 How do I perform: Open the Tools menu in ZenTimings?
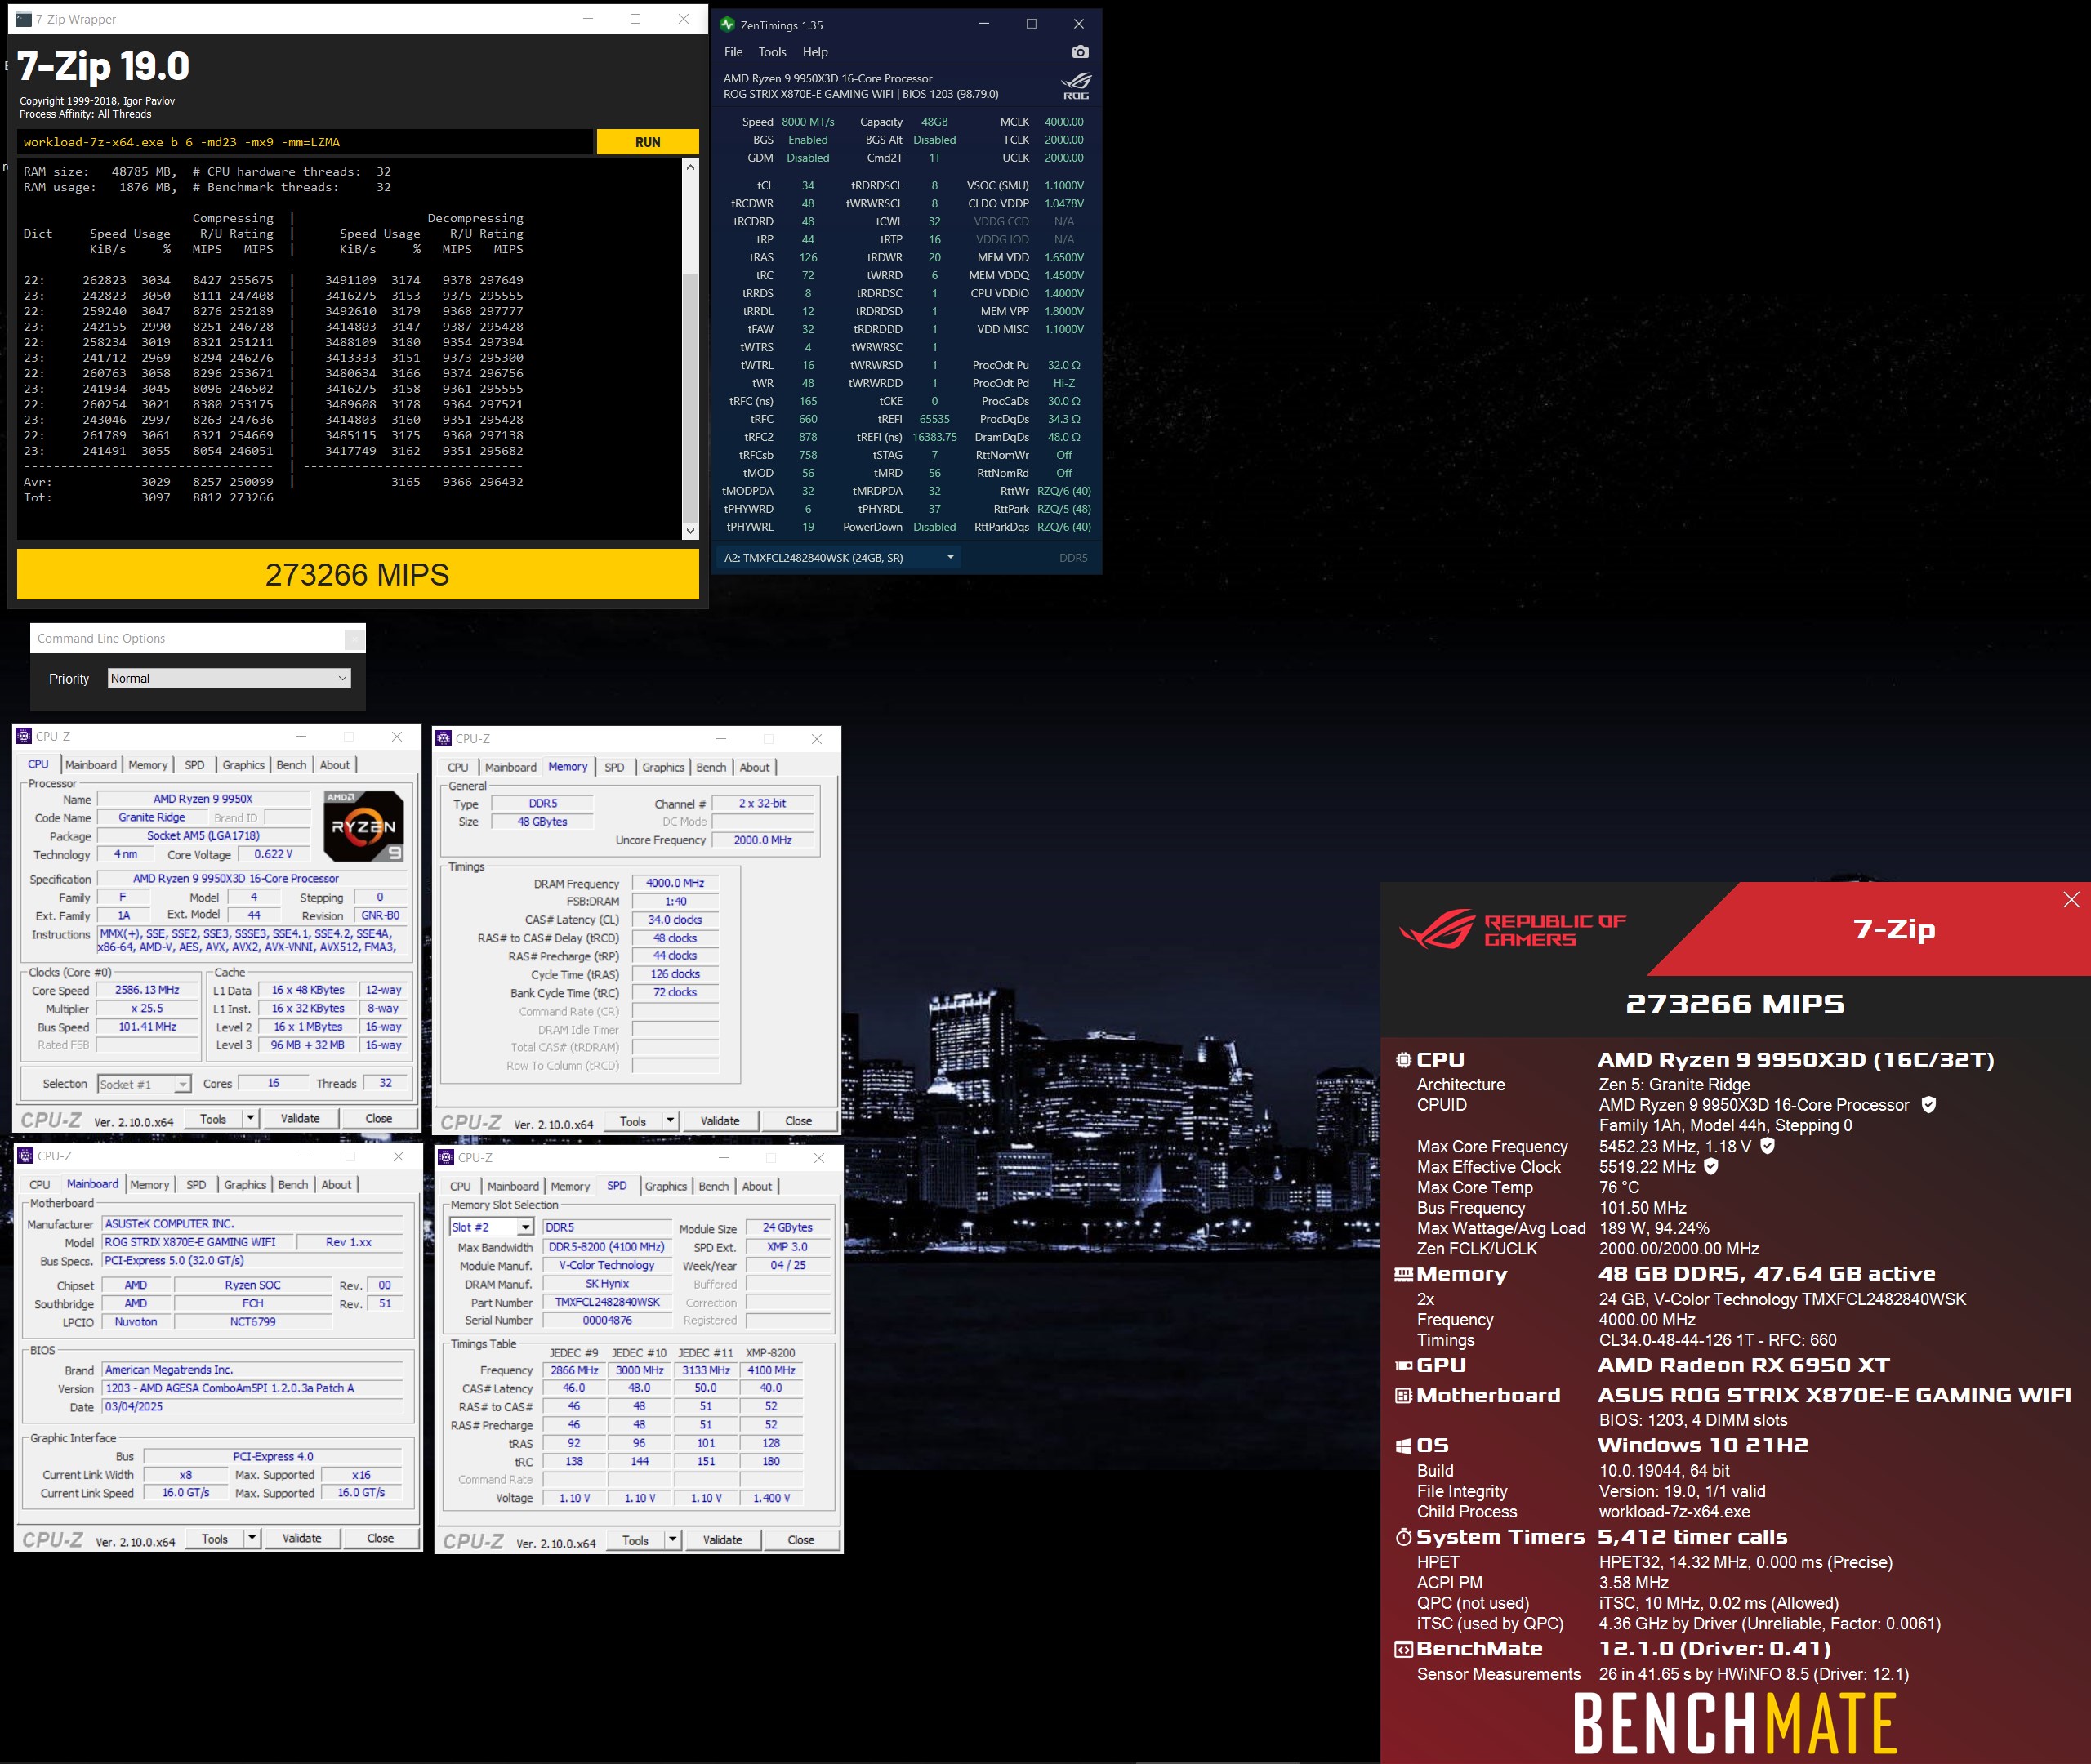coord(772,52)
